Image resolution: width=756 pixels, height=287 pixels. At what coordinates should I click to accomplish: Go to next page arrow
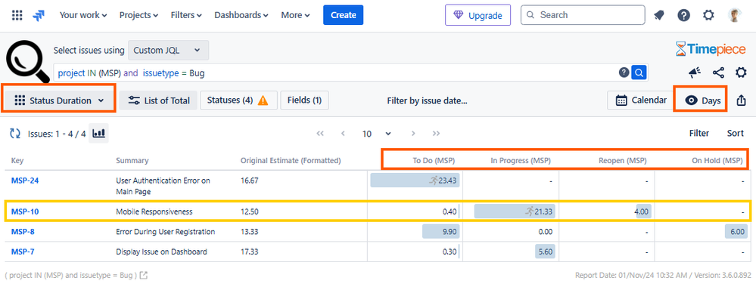tap(413, 134)
